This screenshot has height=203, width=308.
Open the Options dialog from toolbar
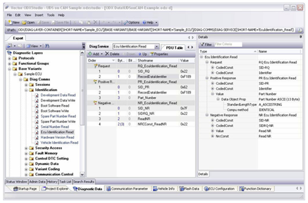coord(132,22)
